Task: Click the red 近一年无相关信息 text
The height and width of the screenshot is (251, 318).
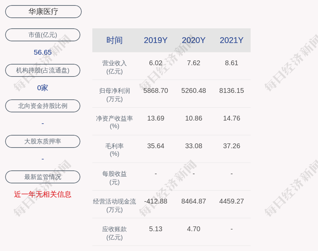Action: click(x=43, y=194)
